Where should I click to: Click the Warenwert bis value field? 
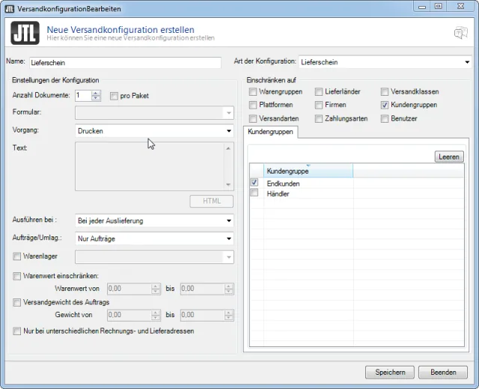coord(203,289)
